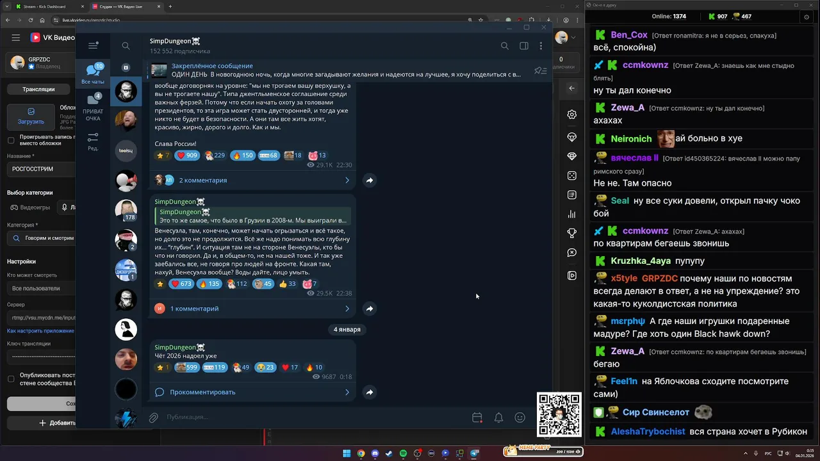Open Spotify in Windows taskbar

(x=403, y=453)
